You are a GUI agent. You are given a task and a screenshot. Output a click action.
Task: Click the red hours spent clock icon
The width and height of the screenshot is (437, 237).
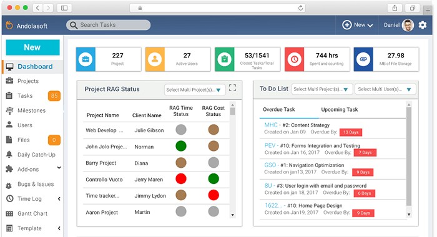click(x=295, y=59)
